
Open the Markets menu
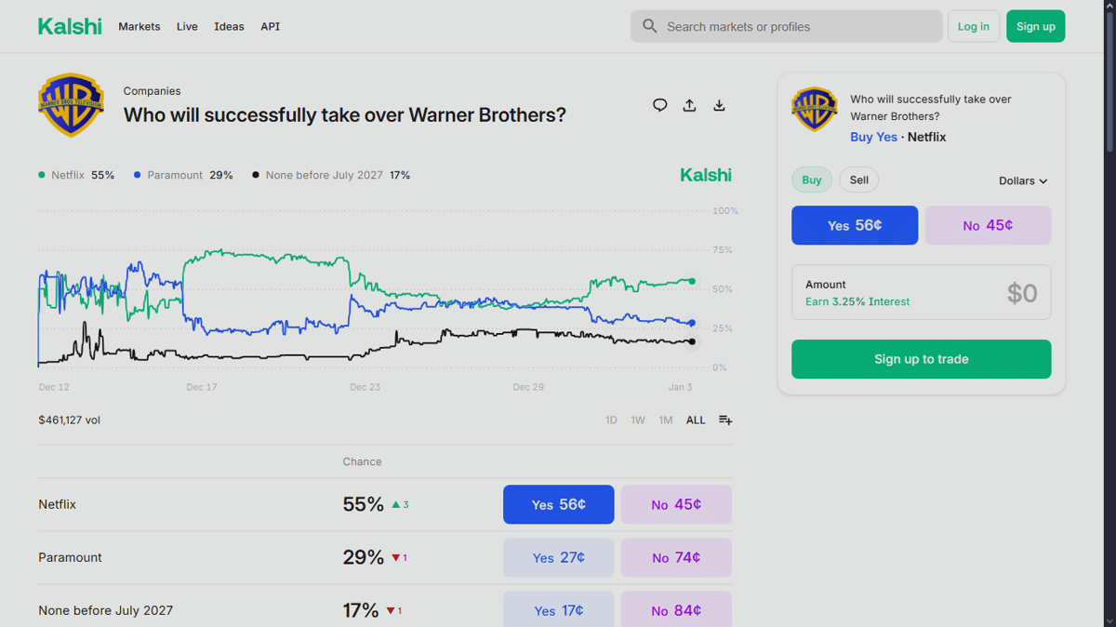click(139, 26)
